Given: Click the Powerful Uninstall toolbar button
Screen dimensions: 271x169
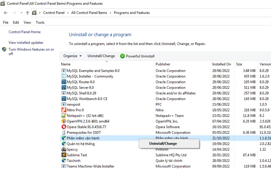Looking at the screenshot, I should (x=137, y=56).
